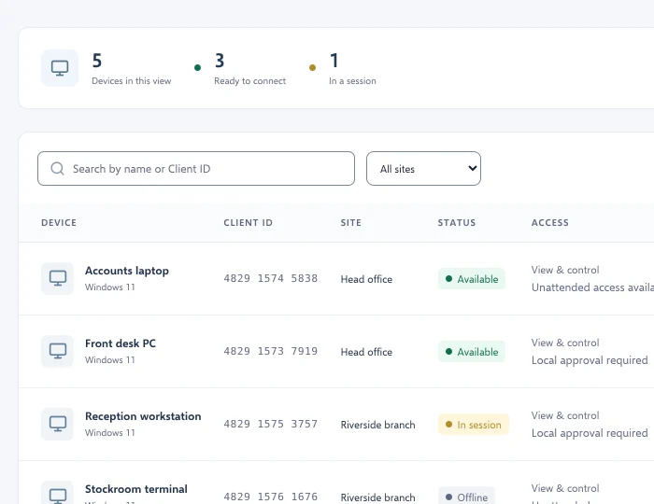Click the monitor icon in the summary card
654x504 pixels.
60,68
